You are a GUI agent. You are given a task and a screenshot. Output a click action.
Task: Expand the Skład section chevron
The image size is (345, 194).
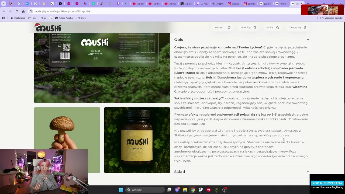click(308, 172)
